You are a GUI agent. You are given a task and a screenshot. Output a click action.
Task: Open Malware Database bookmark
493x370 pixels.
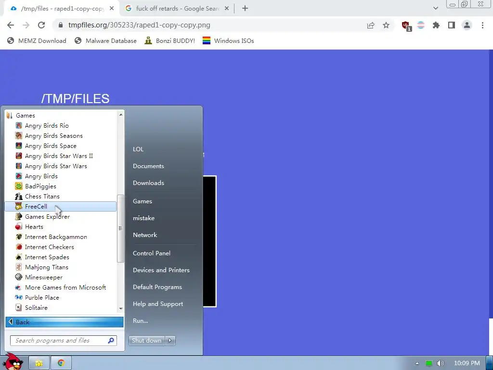point(105,40)
